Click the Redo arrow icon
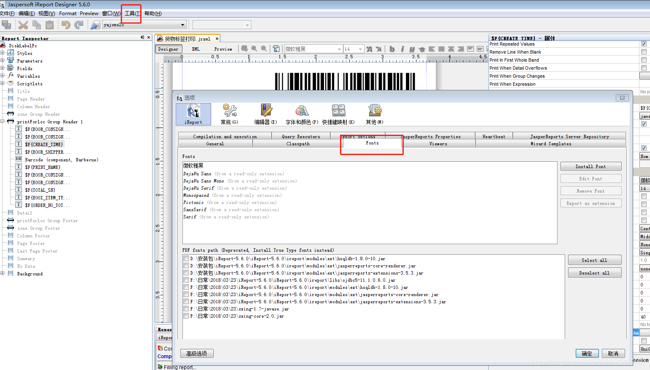Viewport: 650px width, 370px height. pos(79,25)
